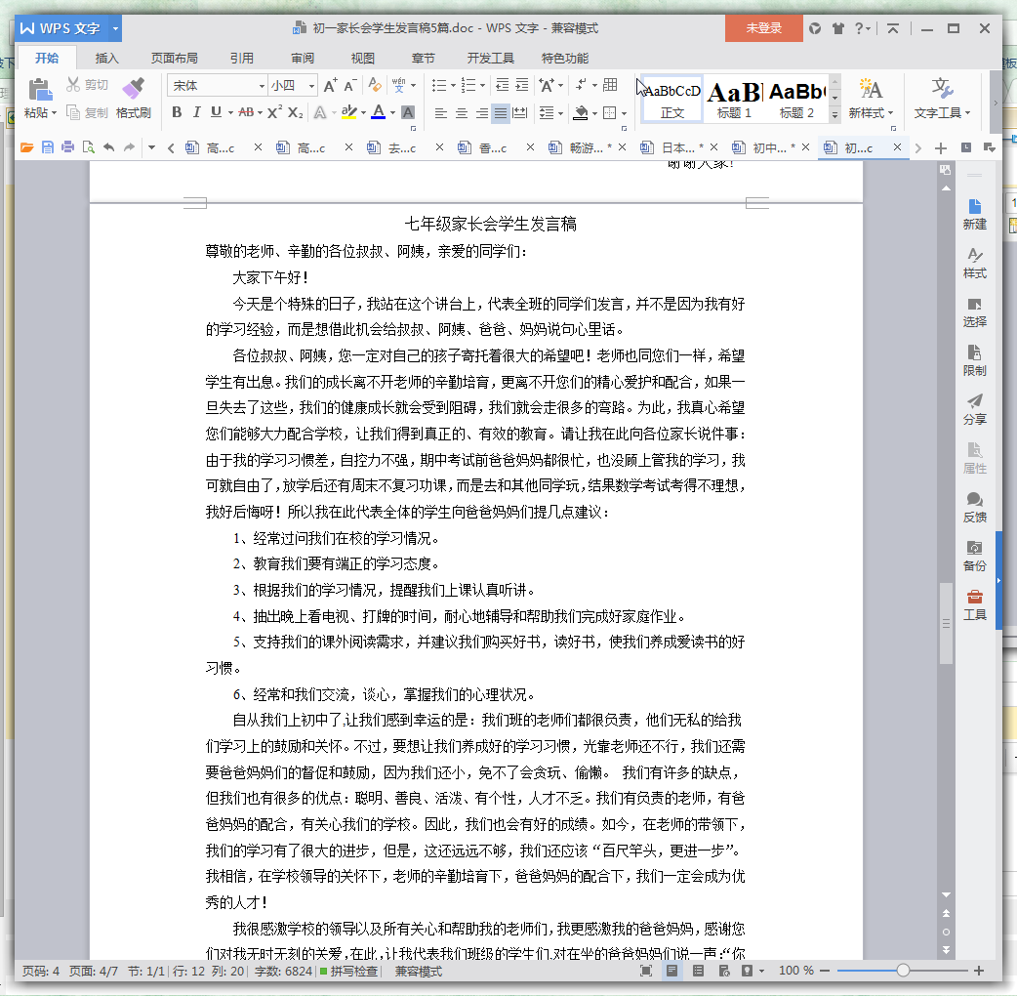Image resolution: width=1017 pixels, height=996 pixels.
Task: Switch to the 视图 ribbon tab
Action: pyautogui.click(x=362, y=59)
